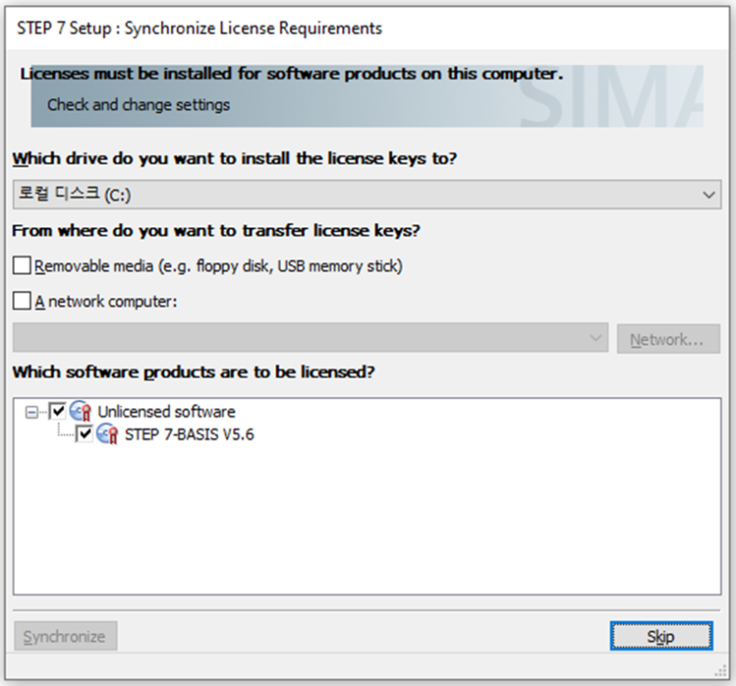The height and width of the screenshot is (686, 736).
Task: Click the Synchronize button
Action: (64, 635)
